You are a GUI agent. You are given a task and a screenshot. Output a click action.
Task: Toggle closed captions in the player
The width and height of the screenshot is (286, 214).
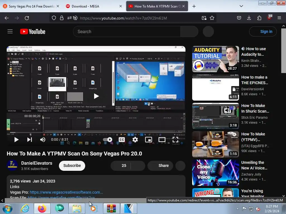tap(122, 140)
